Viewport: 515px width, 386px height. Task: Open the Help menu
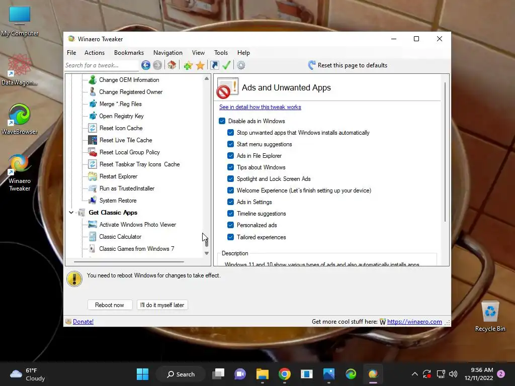pos(244,52)
